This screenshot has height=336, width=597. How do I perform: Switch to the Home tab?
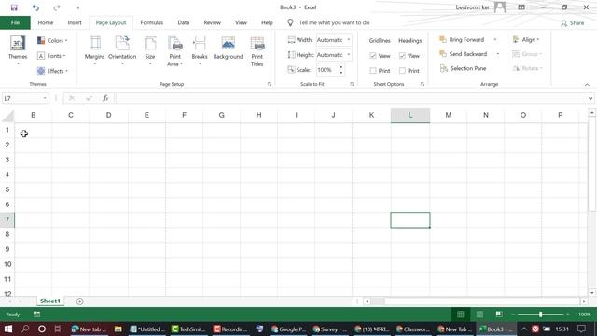click(x=46, y=22)
